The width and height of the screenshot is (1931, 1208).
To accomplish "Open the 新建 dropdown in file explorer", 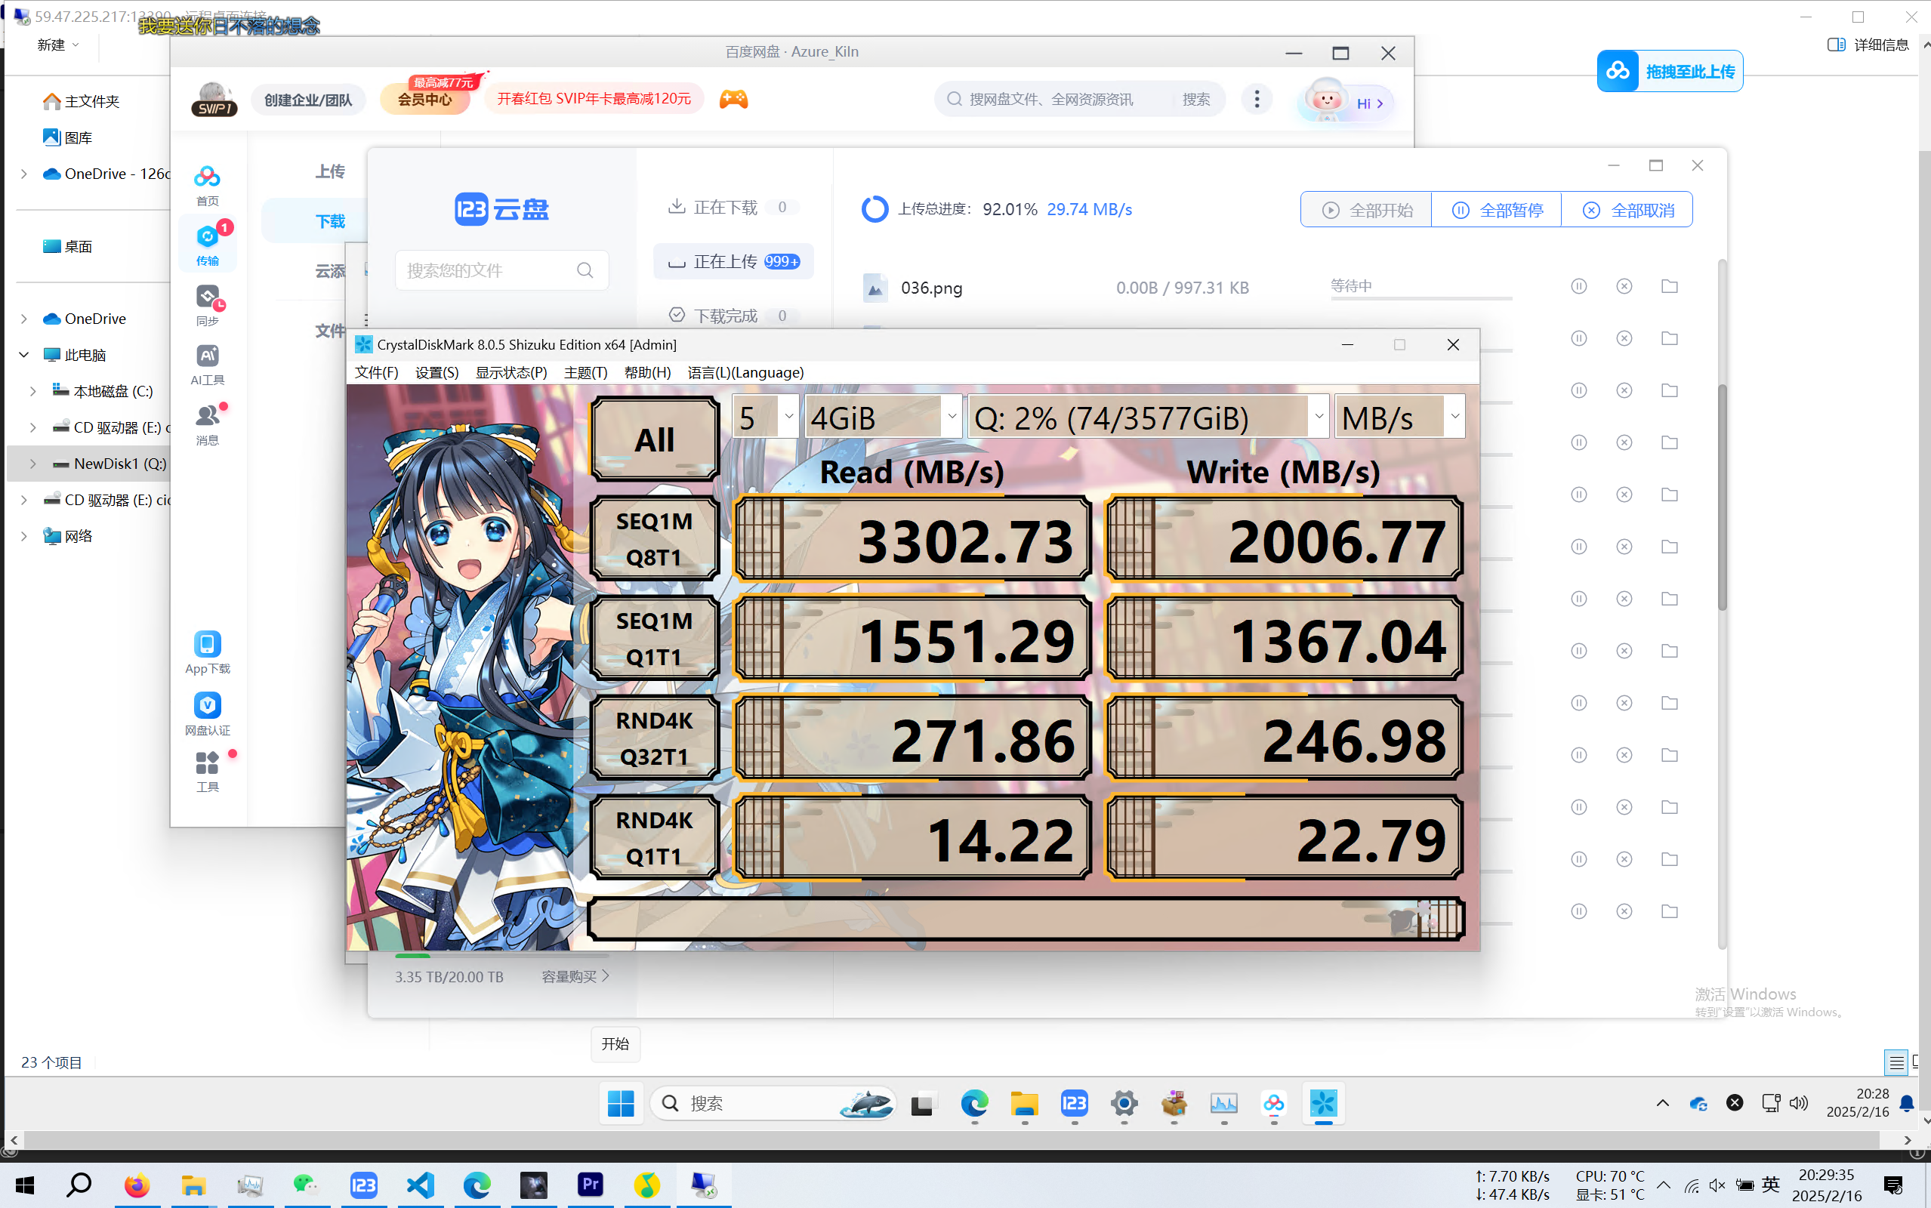I will [57, 45].
